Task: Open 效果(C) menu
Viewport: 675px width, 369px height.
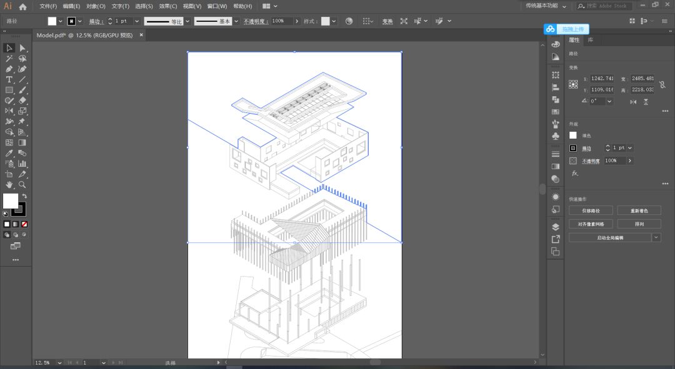Action: click(x=168, y=6)
